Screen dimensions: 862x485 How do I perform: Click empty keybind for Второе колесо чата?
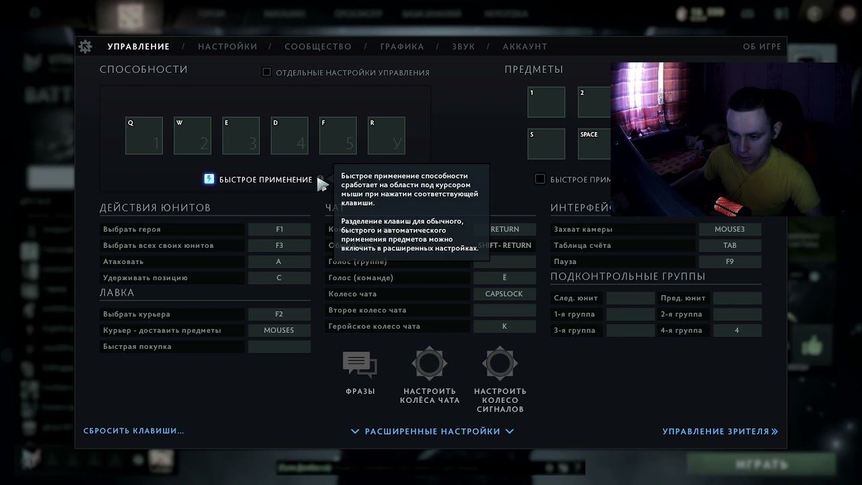click(x=505, y=310)
